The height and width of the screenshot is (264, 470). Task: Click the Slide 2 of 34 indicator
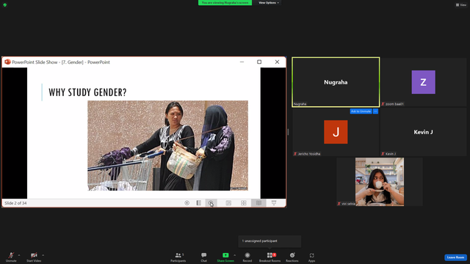(x=15, y=203)
